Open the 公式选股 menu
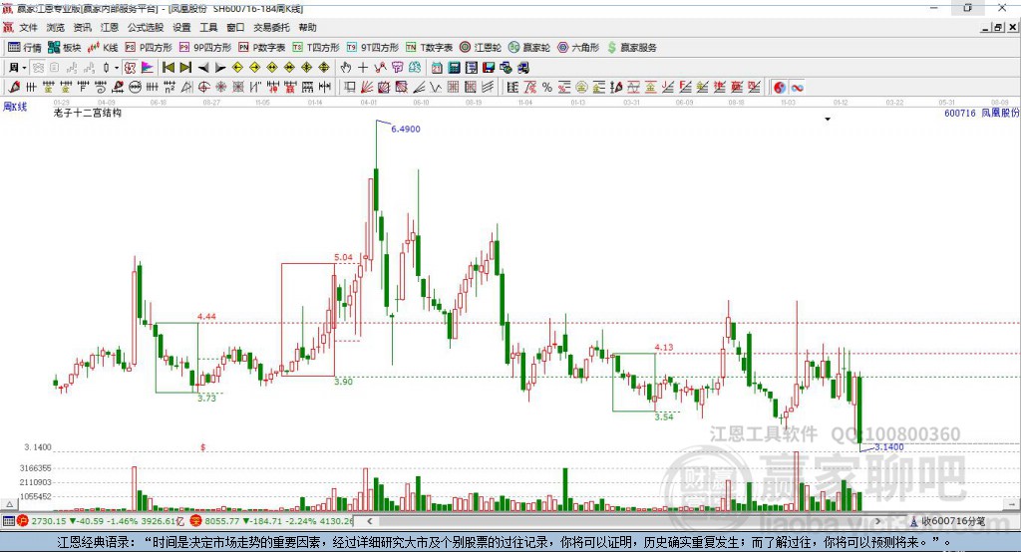 (146, 27)
